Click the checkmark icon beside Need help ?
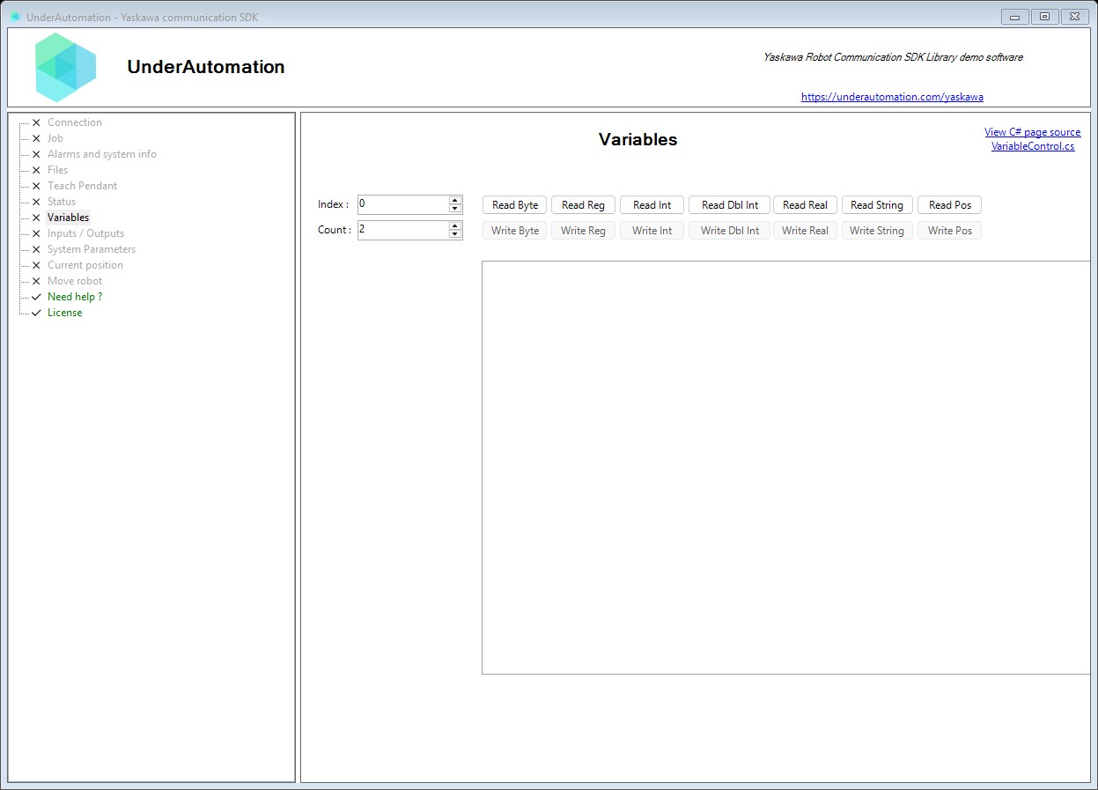1098x790 pixels. click(36, 297)
